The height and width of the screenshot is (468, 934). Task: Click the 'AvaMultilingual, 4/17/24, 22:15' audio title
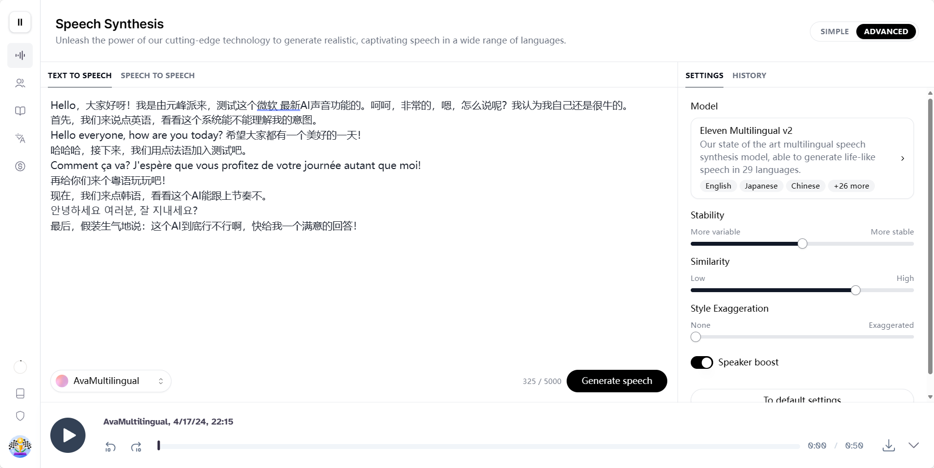coord(168,422)
